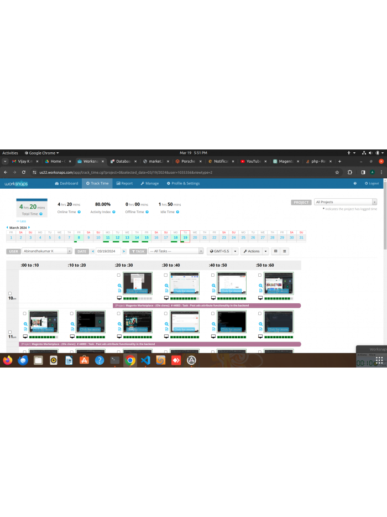
Task: Open the Manage menu
Action: point(149,183)
